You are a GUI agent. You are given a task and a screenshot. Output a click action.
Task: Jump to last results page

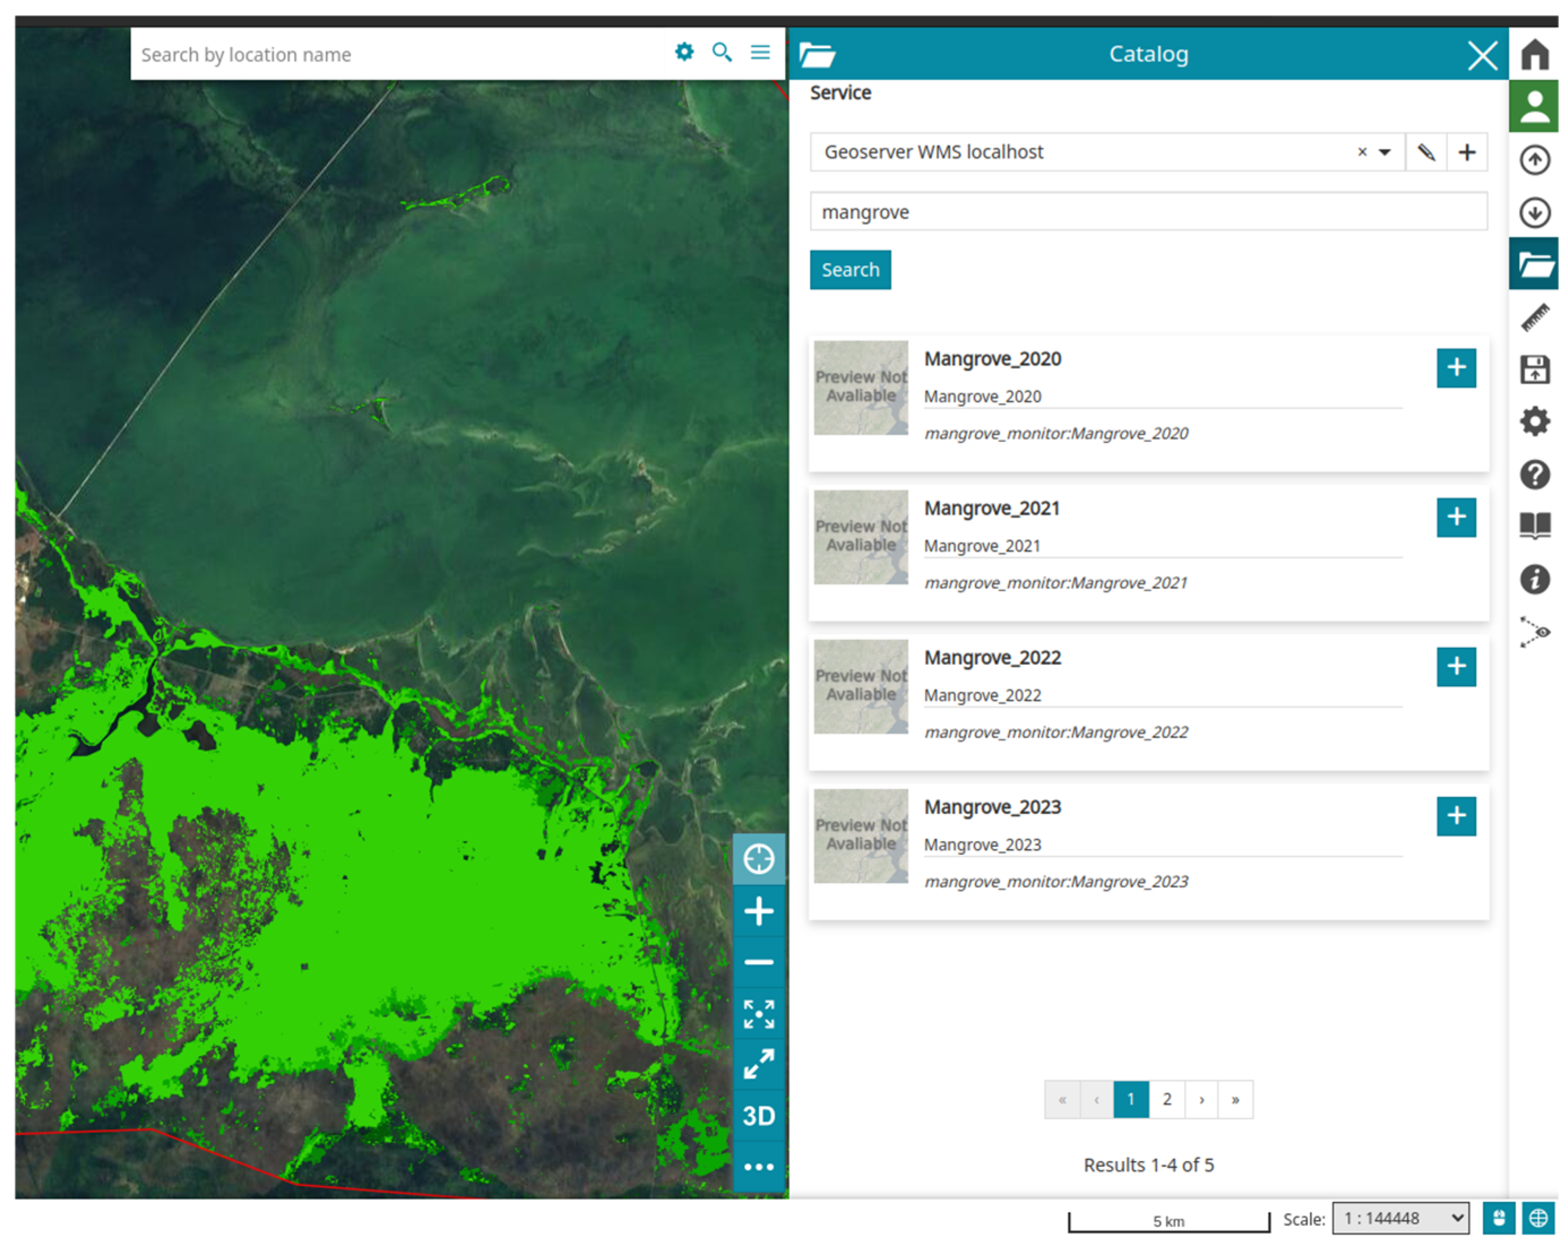[1235, 1099]
